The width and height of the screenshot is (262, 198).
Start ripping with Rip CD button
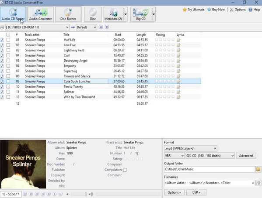(141, 14)
